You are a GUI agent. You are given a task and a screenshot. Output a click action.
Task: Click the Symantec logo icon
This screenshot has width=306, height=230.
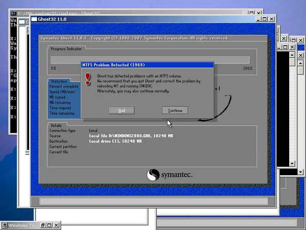coord(153,175)
